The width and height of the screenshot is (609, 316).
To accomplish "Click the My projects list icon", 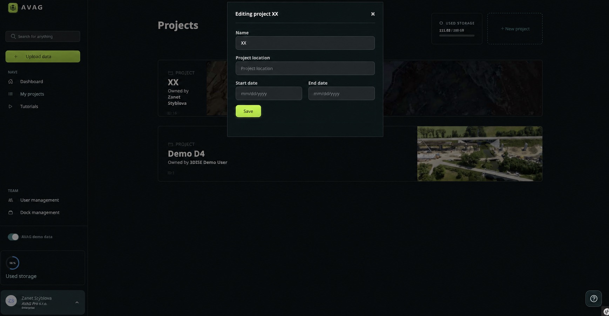I will [11, 94].
